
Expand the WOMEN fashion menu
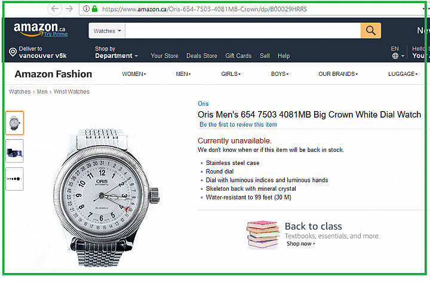coord(134,74)
